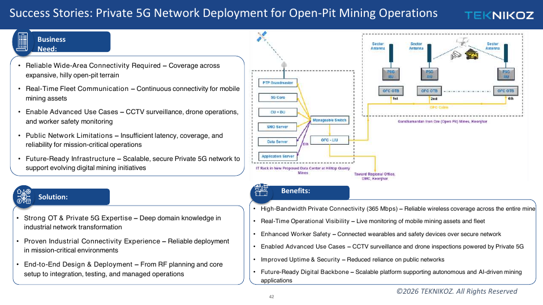Click the Benefits heading label
Image resolution: width=543 pixels, height=305 pixels.
click(x=295, y=191)
